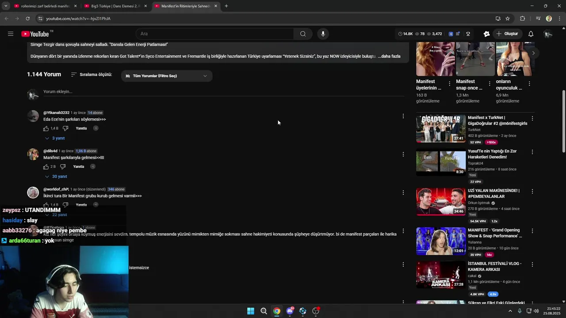Viewport: 566px width, 318px height.
Task: Click the blue vidIQ logo icon
Action: 451,34
